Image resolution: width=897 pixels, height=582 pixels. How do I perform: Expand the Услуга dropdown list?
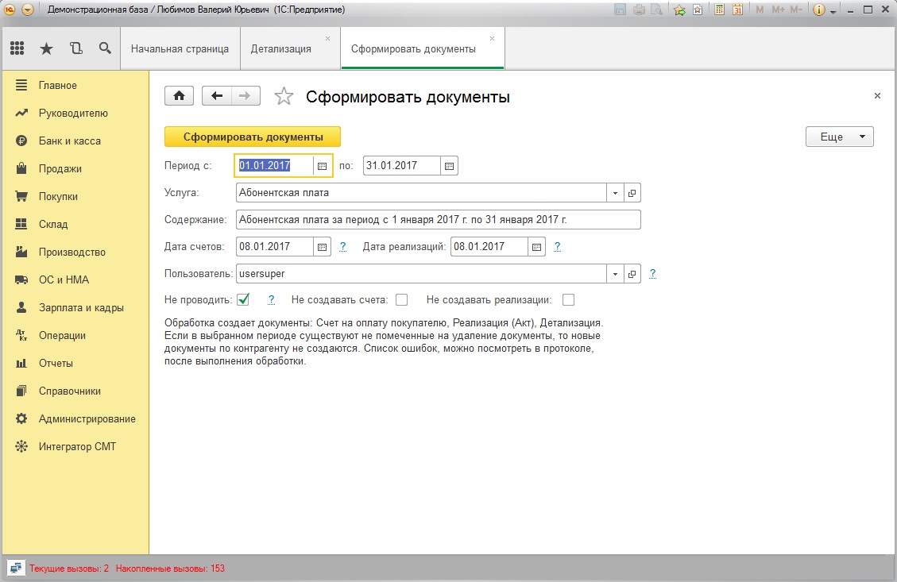tap(615, 193)
